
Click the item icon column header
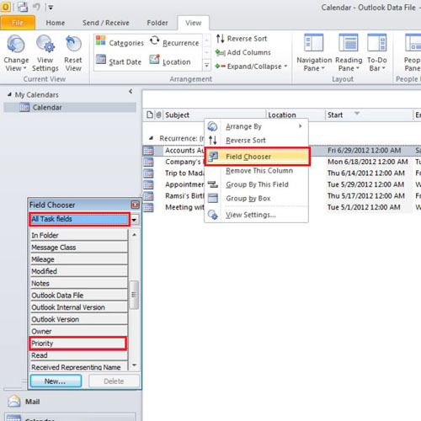point(150,115)
